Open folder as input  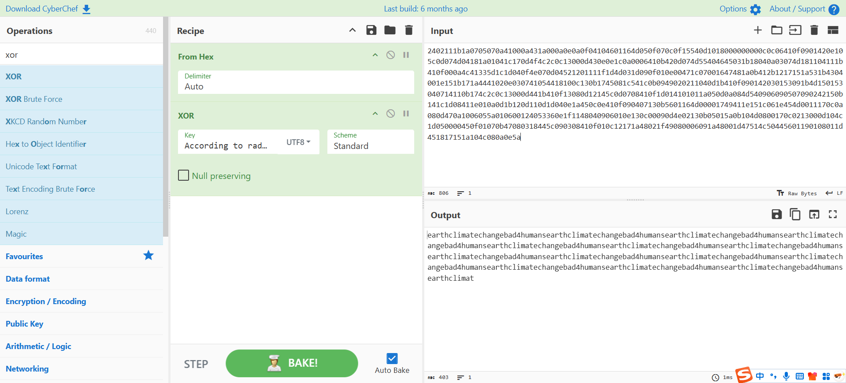tap(777, 30)
